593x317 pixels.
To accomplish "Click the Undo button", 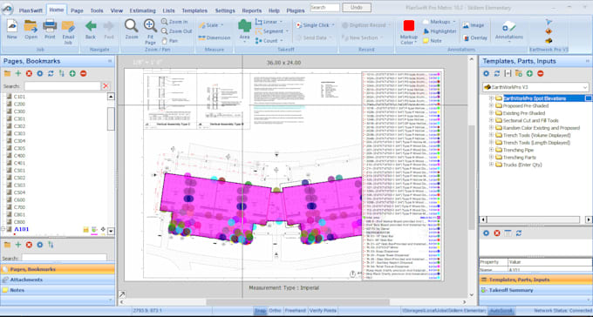I will click(357, 8).
